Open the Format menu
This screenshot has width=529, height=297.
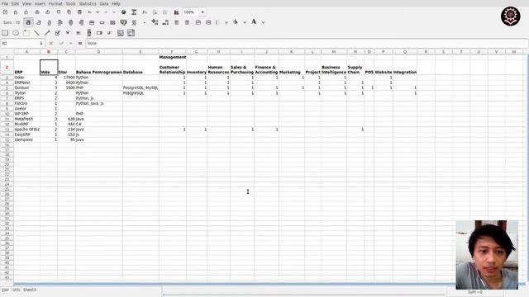click(55, 3)
